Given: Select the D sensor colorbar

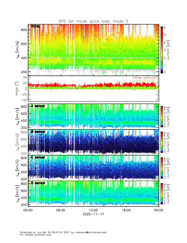Looking at the screenshot, I should (x=162, y=193).
